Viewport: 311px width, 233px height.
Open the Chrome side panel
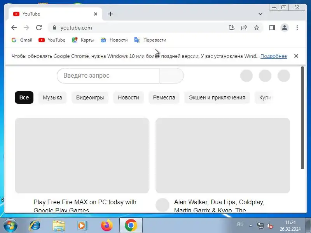[x=272, y=28]
